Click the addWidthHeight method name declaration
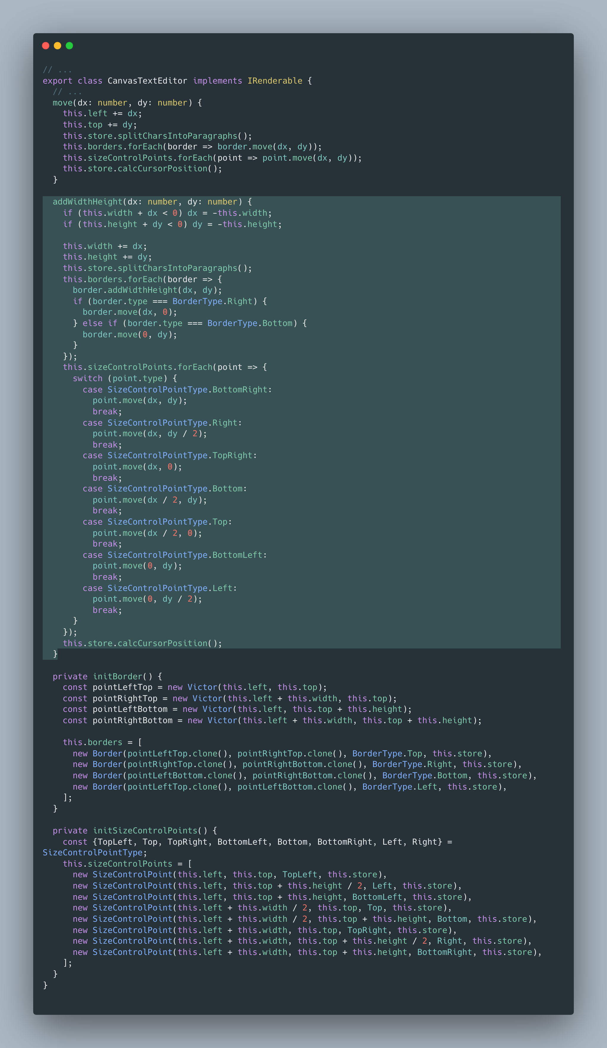The height and width of the screenshot is (1048, 607). [x=87, y=202]
